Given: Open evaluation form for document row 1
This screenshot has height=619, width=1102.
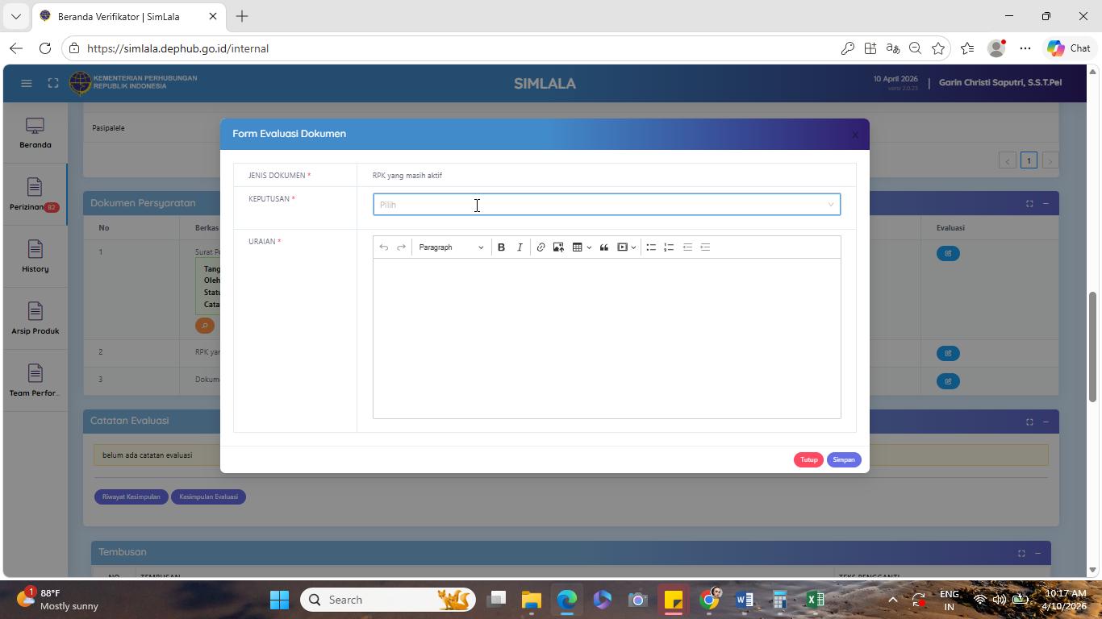Looking at the screenshot, I should [x=948, y=253].
